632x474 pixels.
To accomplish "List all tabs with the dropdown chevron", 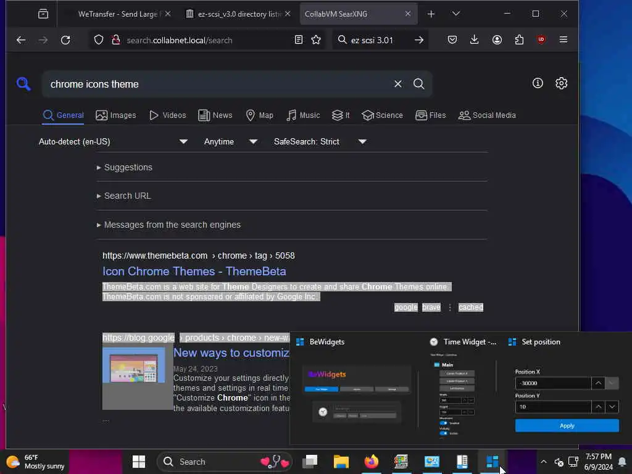I will (x=456, y=14).
